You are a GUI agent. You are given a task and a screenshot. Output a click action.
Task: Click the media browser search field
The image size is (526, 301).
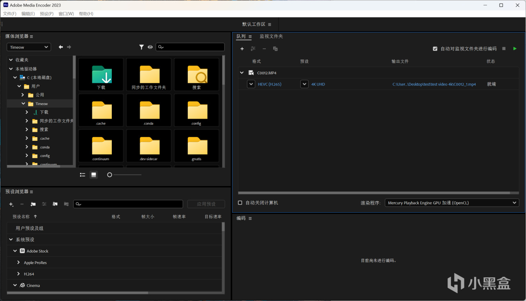[x=190, y=47]
